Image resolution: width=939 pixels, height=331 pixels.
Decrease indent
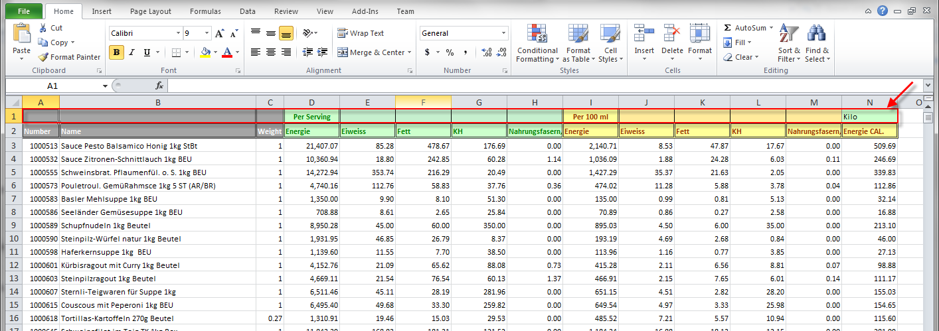pos(307,52)
